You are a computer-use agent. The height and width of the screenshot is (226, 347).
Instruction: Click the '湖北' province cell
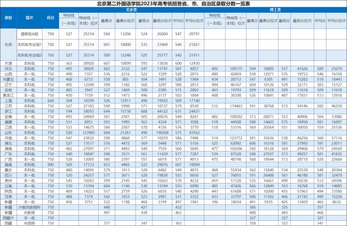tap(8, 143)
